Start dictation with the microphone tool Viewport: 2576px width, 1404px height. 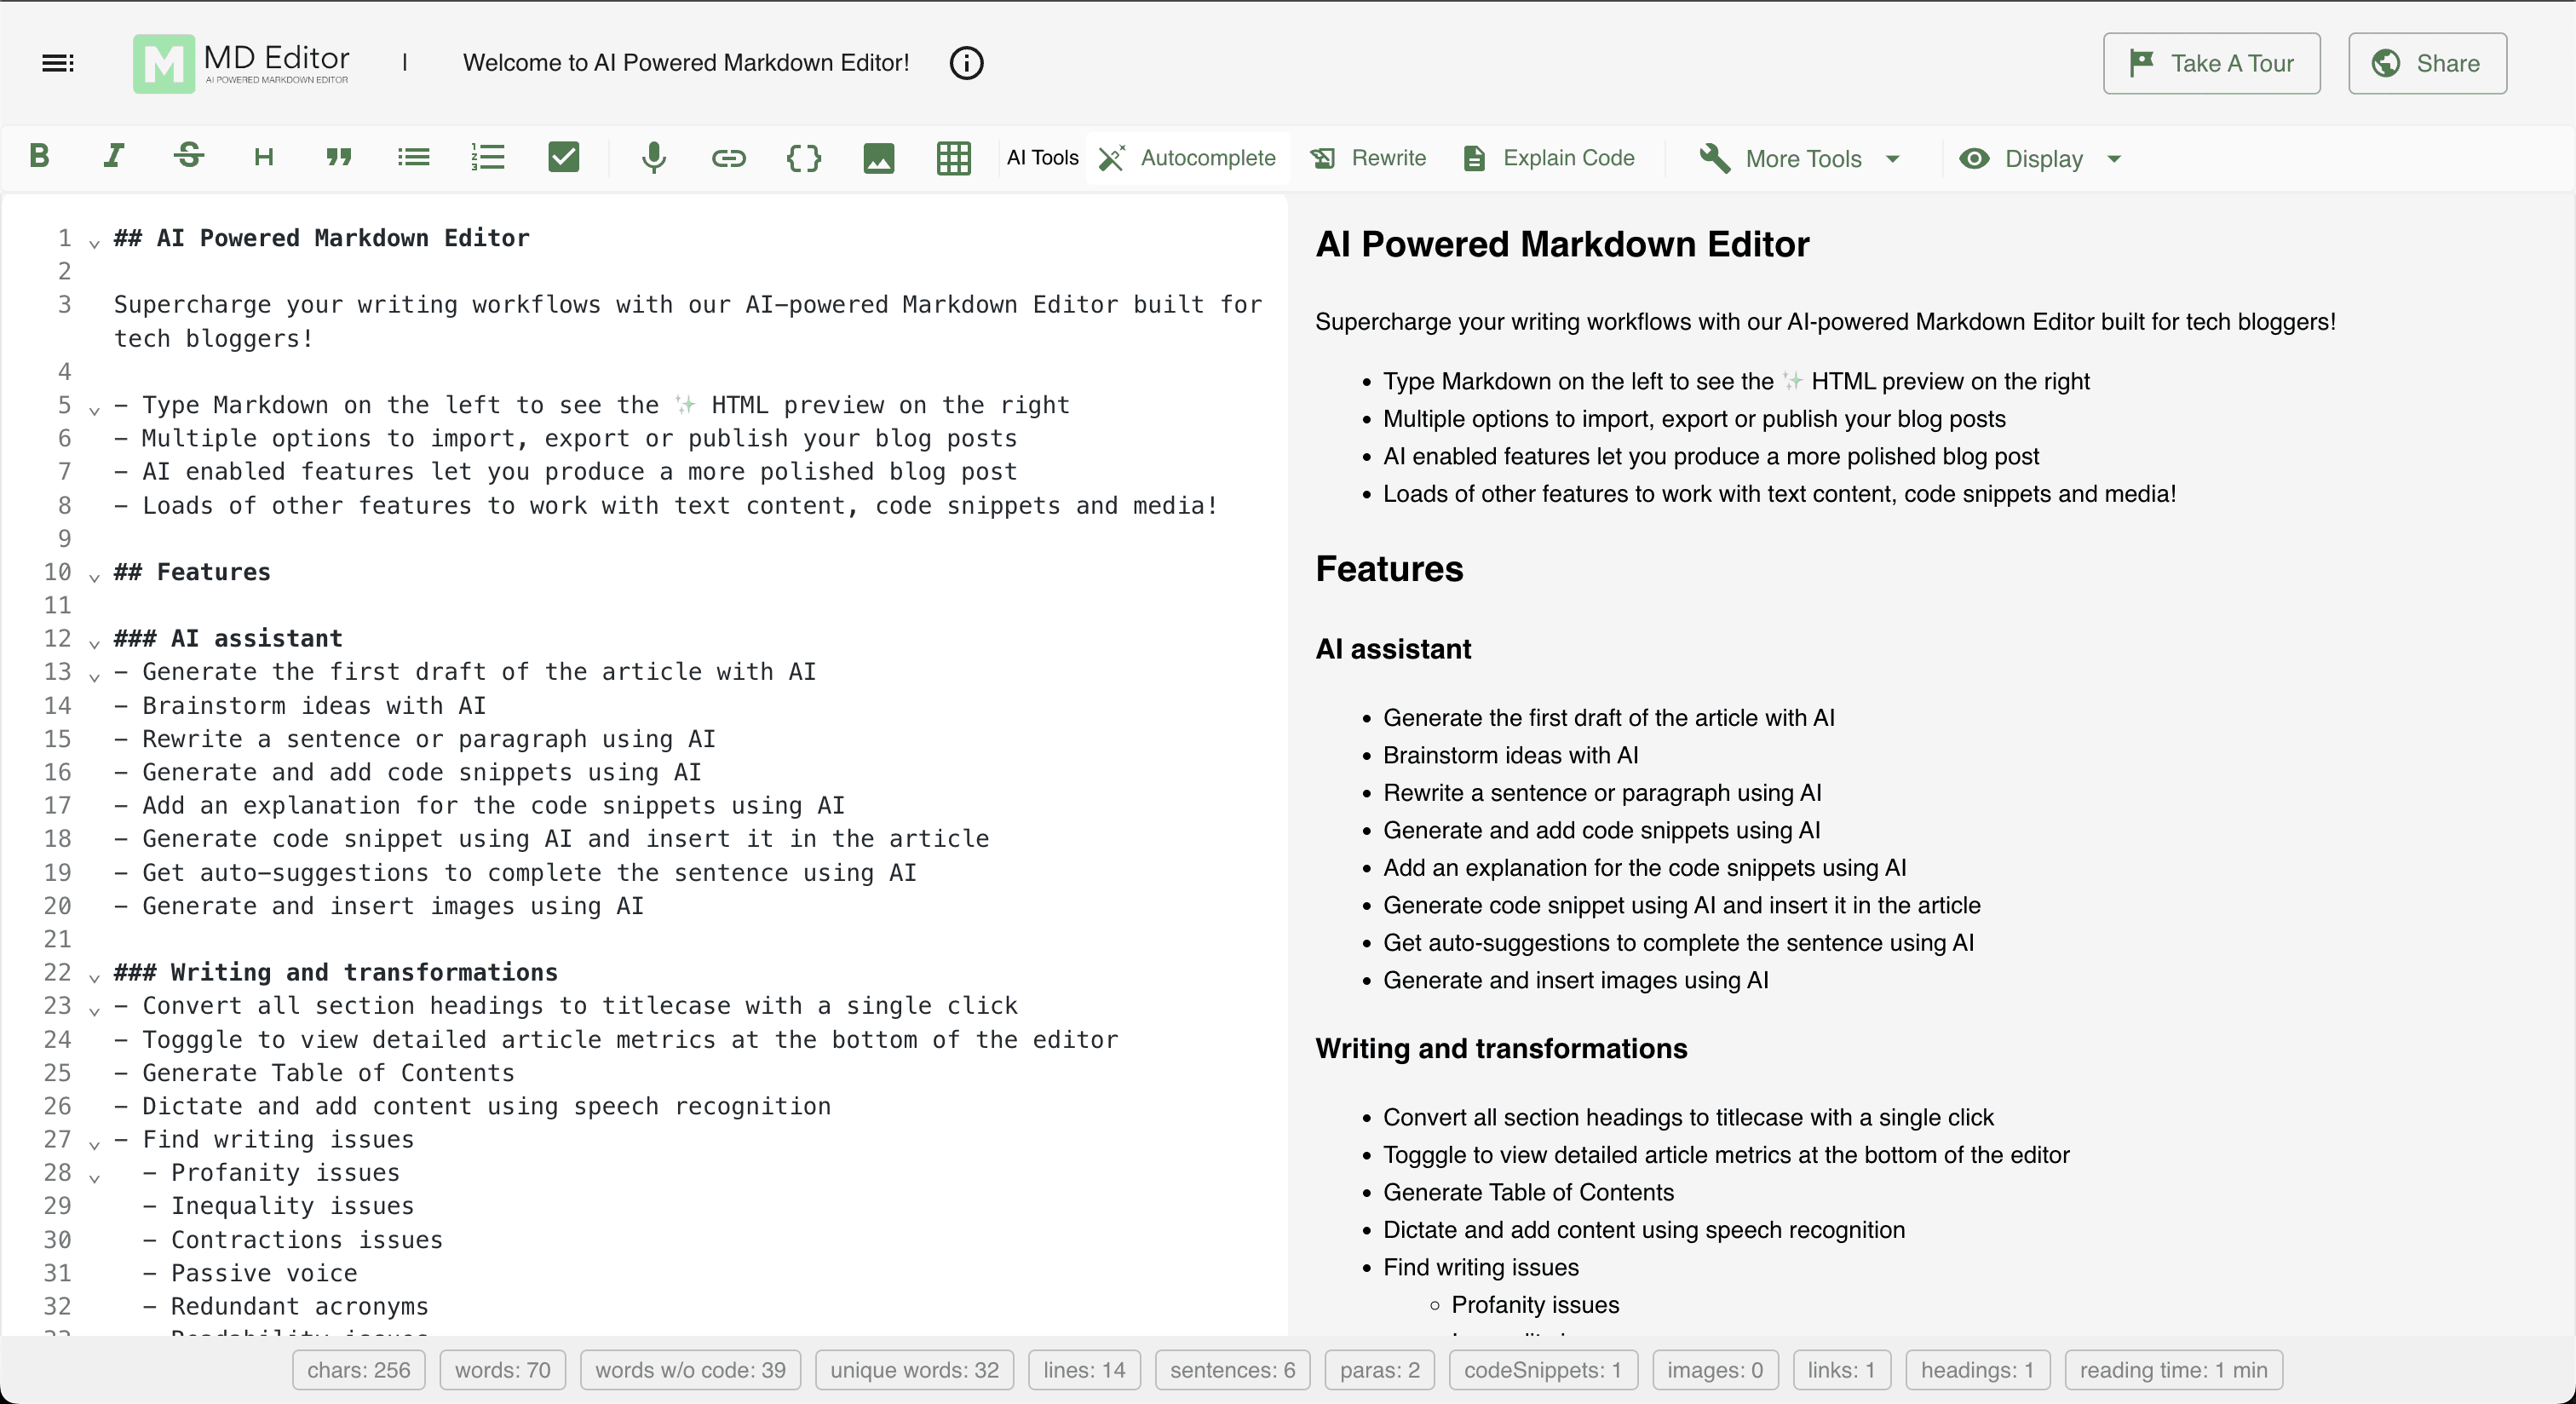pyautogui.click(x=654, y=157)
